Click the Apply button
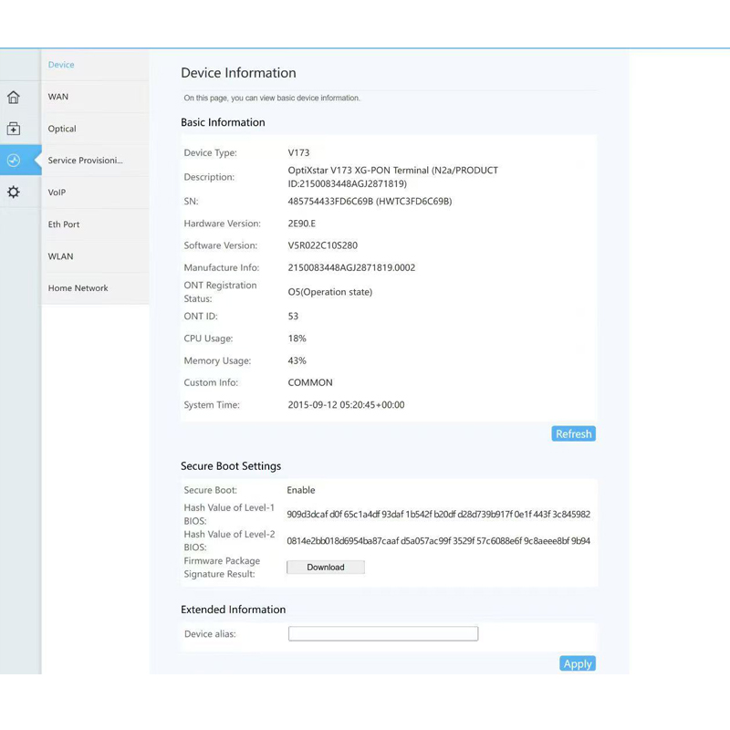The image size is (730, 730). [x=577, y=664]
